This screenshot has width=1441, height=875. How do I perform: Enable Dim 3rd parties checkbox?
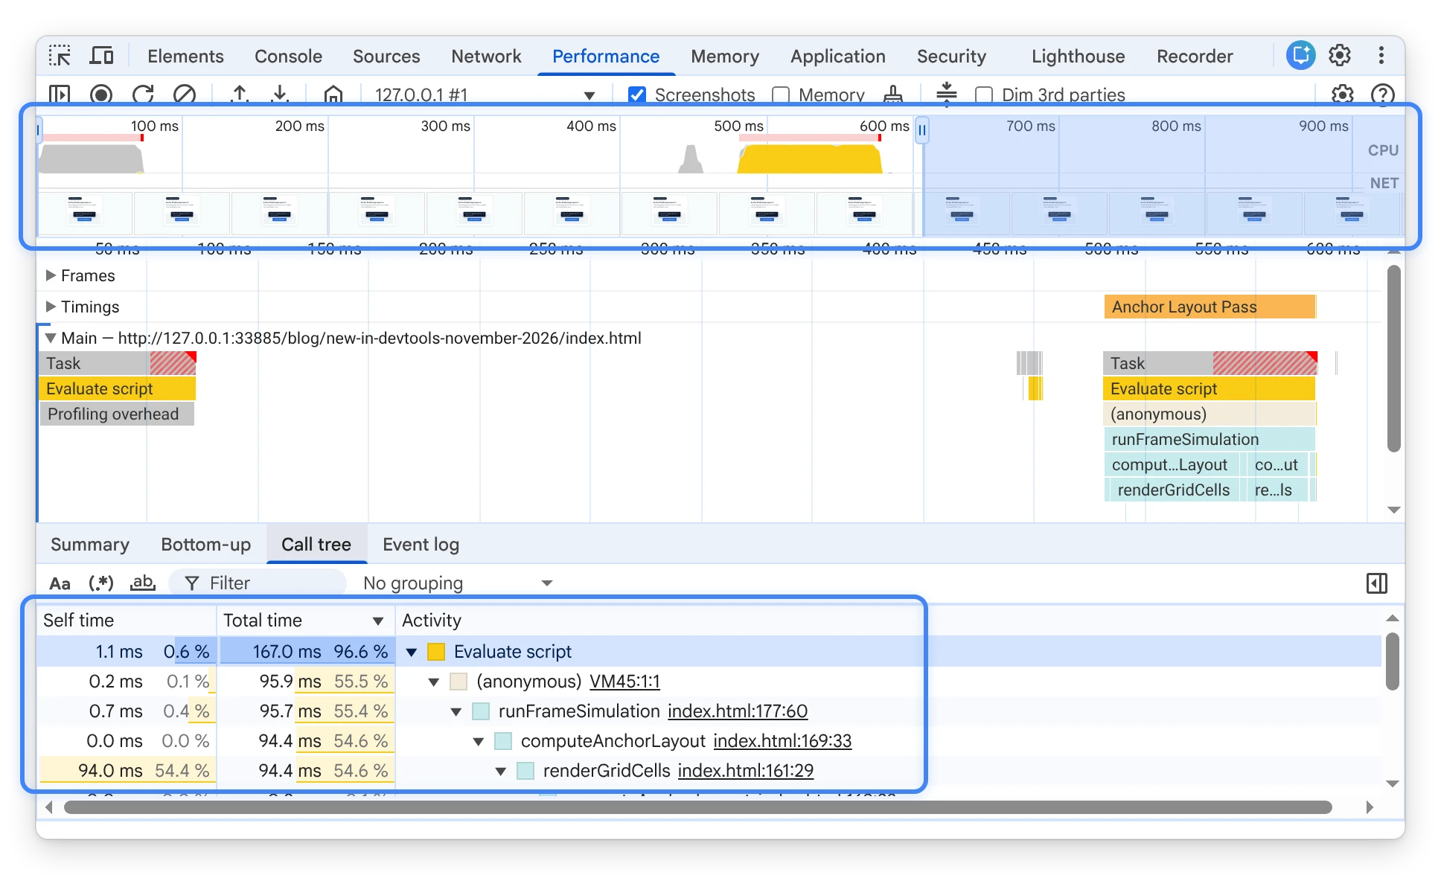(984, 94)
